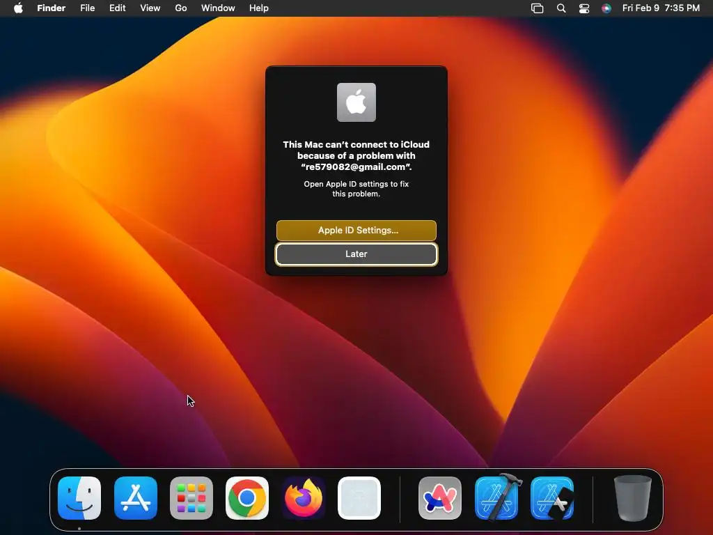Open the View menu
Viewport: 713px width, 535px height.
pos(150,8)
